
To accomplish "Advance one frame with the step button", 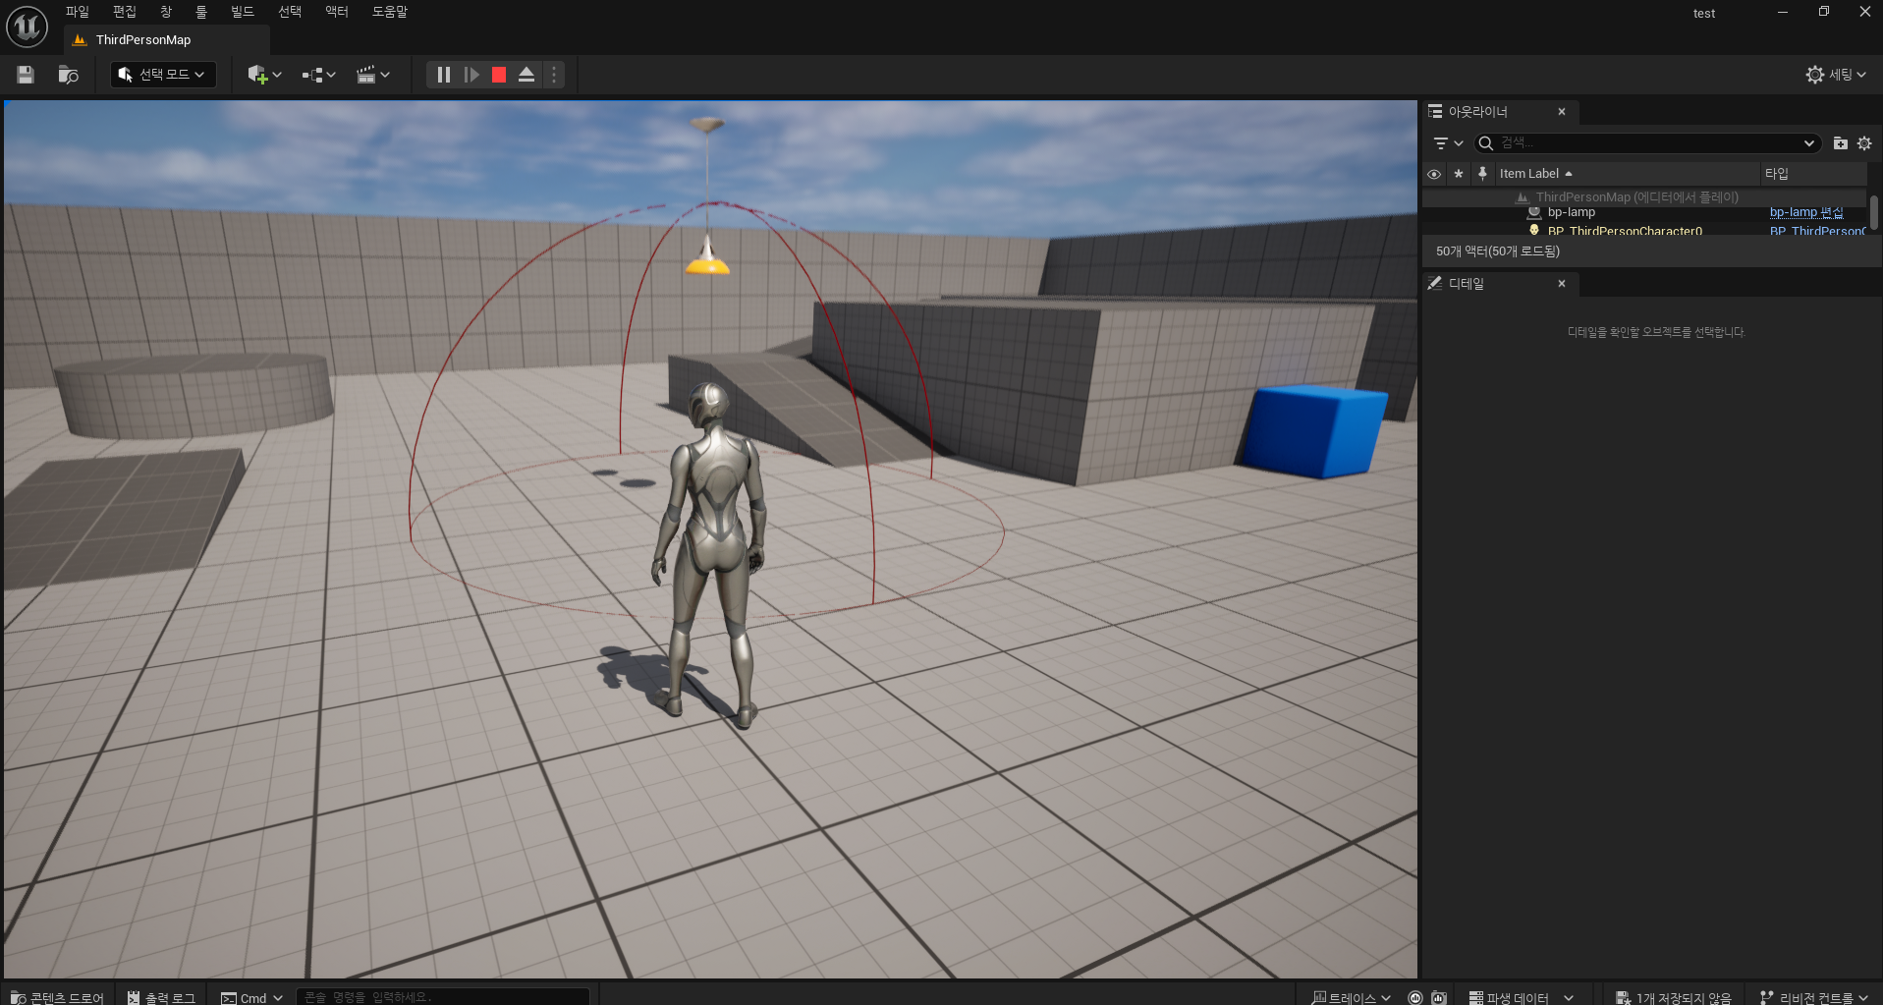I will [471, 75].
